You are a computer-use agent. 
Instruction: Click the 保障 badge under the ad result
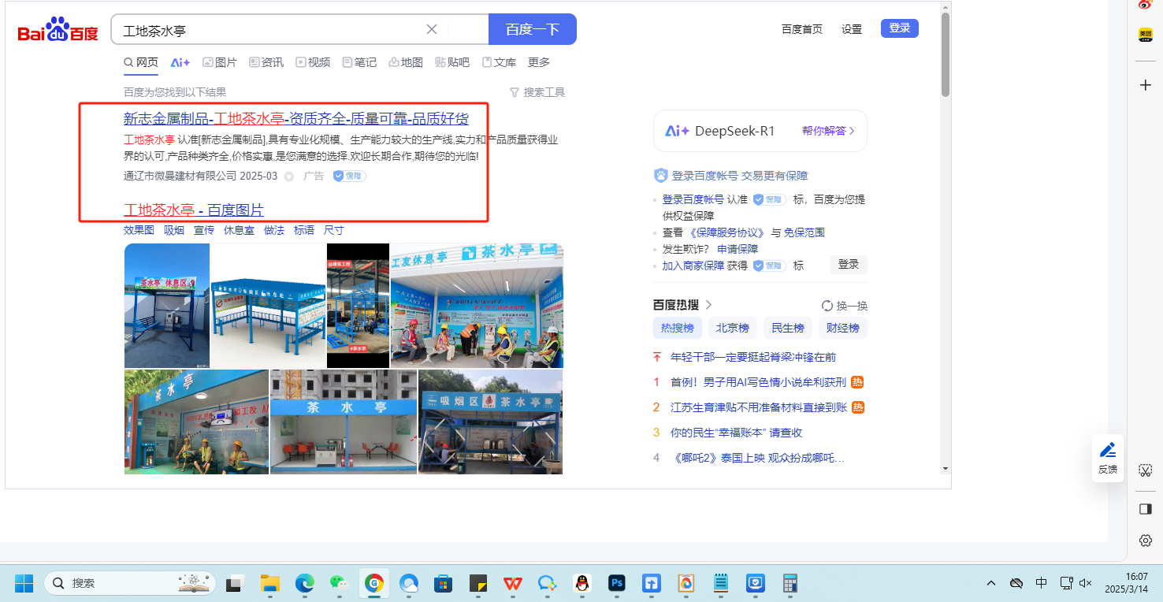point(349,176)
